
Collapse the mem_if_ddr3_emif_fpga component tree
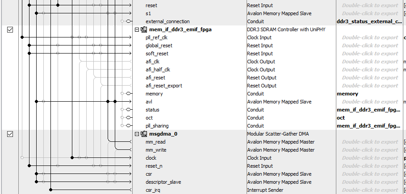pyautogui.click(x=137, y=30)
